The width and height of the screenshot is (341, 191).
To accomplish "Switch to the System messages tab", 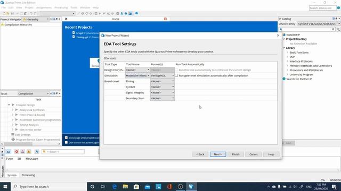I will click(12, 175).
